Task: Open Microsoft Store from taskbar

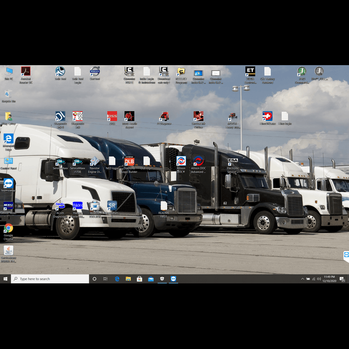Action: click(x=140, y=279)
